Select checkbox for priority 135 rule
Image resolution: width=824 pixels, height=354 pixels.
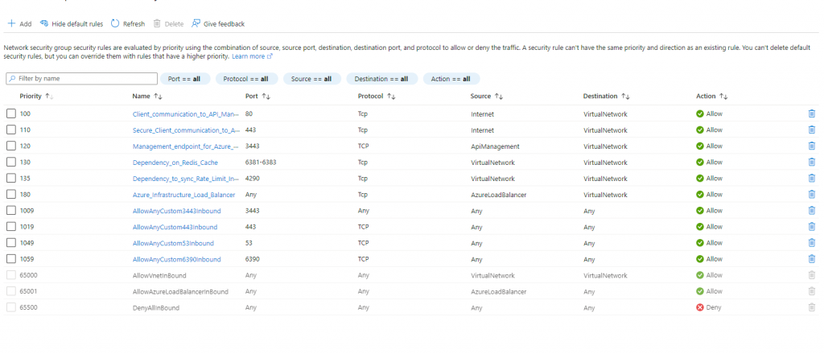11,179
